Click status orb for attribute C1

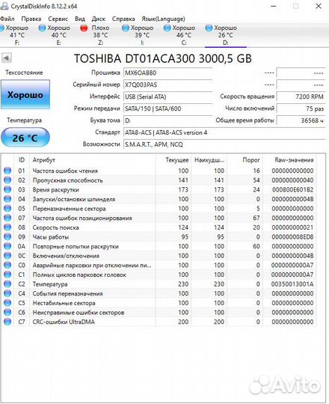(x=7, y=275)
